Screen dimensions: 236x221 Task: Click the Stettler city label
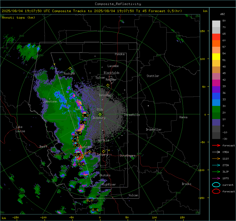pos(153,76)
